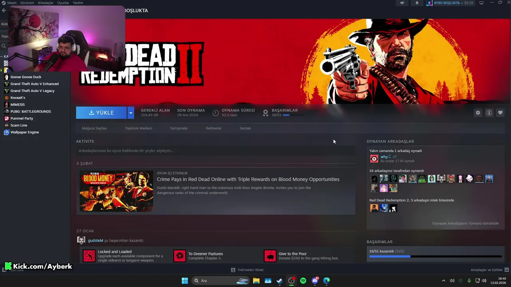This screenshot has height=287, width=511.
Task: Open the Arkadaşlar menu
Action: 46,3
